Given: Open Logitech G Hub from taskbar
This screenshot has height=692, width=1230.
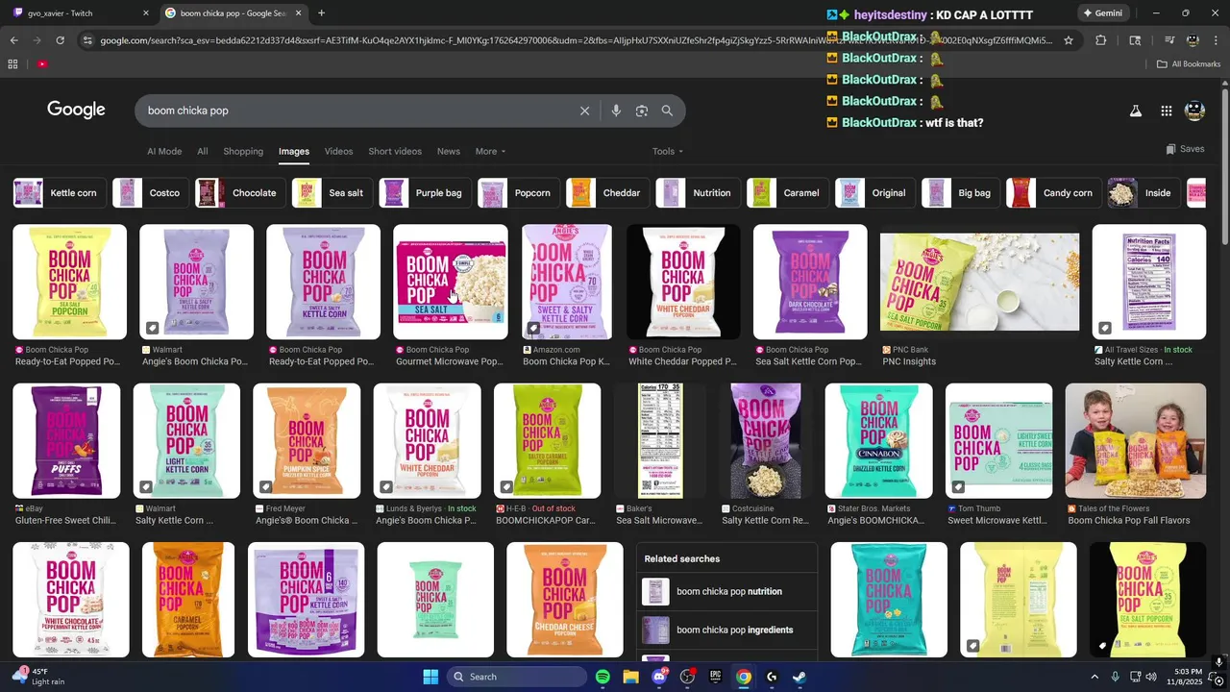Looking at the screenshot, I should (772, 677).
